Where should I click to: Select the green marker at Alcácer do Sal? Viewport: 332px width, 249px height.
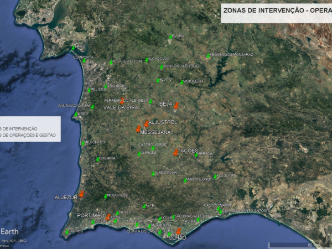[111, 62]
